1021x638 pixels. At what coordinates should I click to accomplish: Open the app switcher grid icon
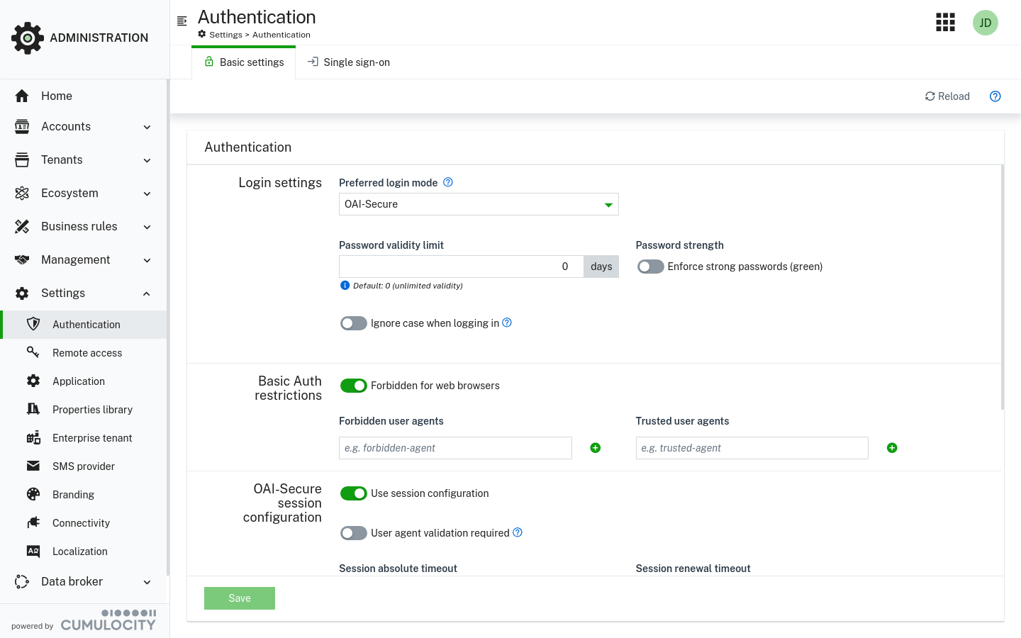tap(945, 22)
